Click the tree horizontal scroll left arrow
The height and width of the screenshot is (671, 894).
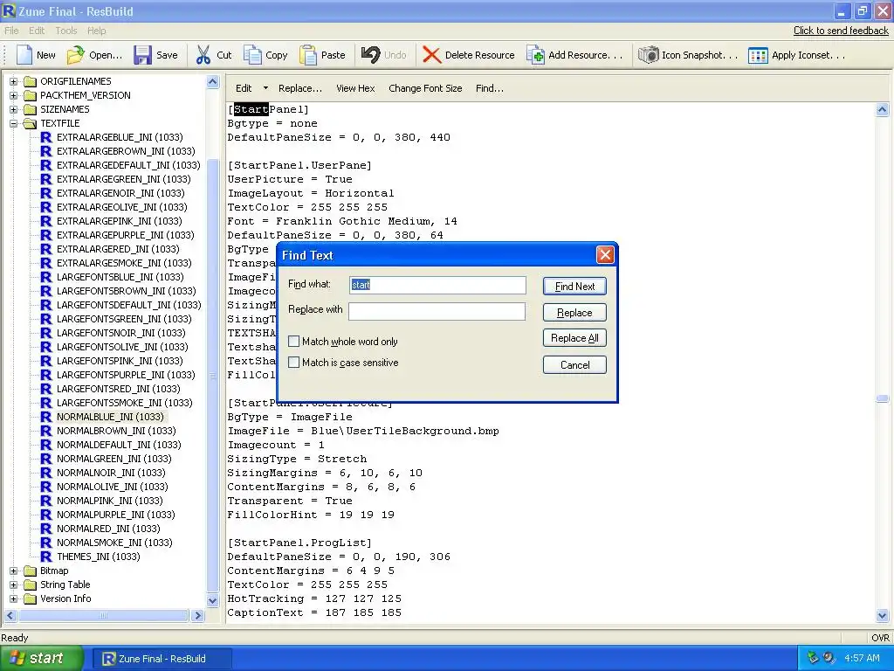tap(10, 615)
